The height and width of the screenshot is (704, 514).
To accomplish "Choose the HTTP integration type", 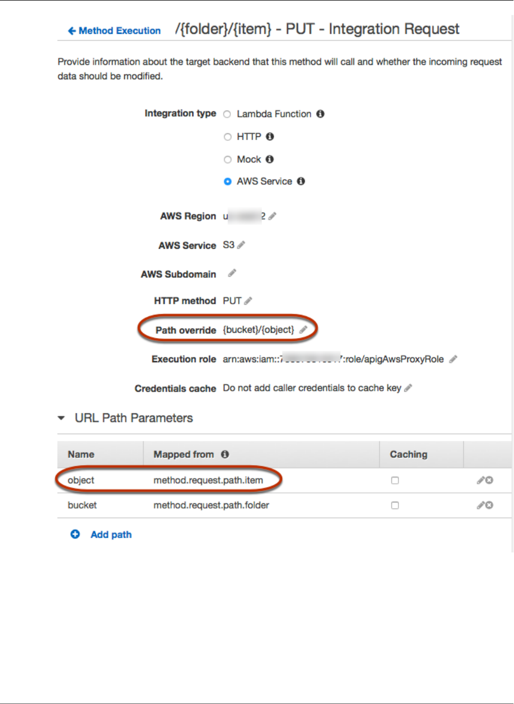I will [228, 137].
